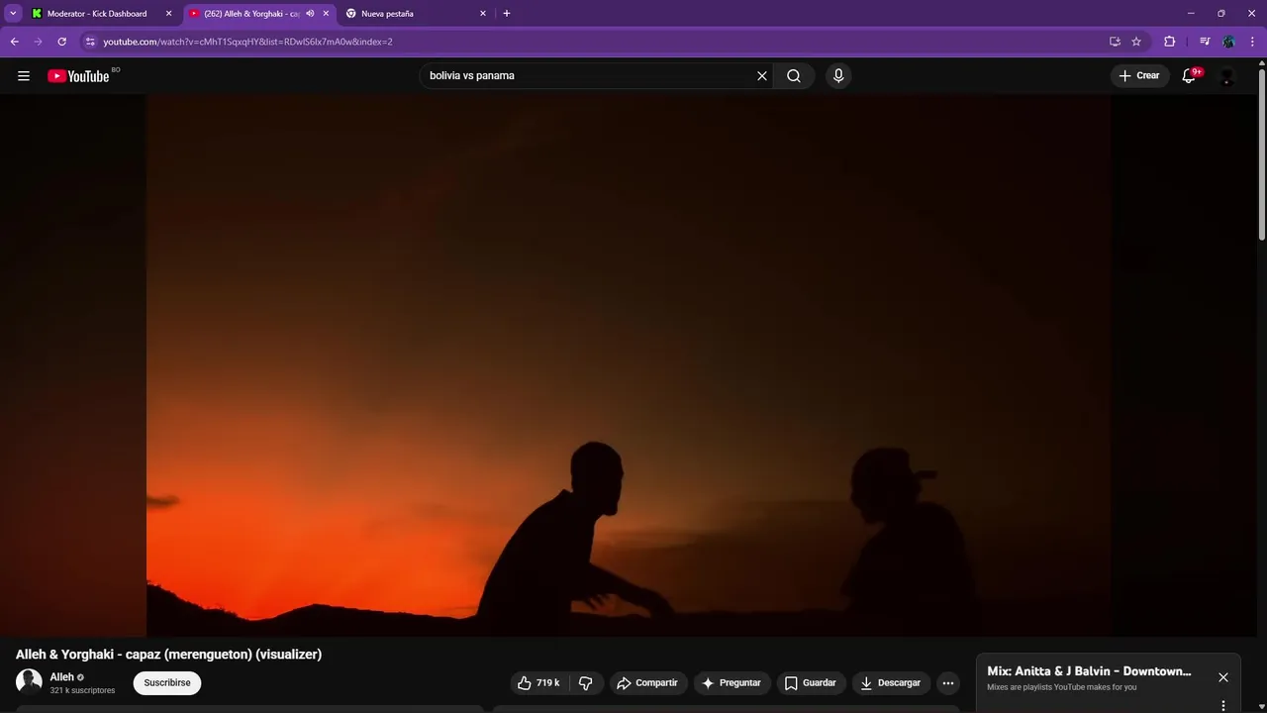The image size is (1267, 713).
Task: Close the Mix playlist panel
Action: (x=1223, y=677)
